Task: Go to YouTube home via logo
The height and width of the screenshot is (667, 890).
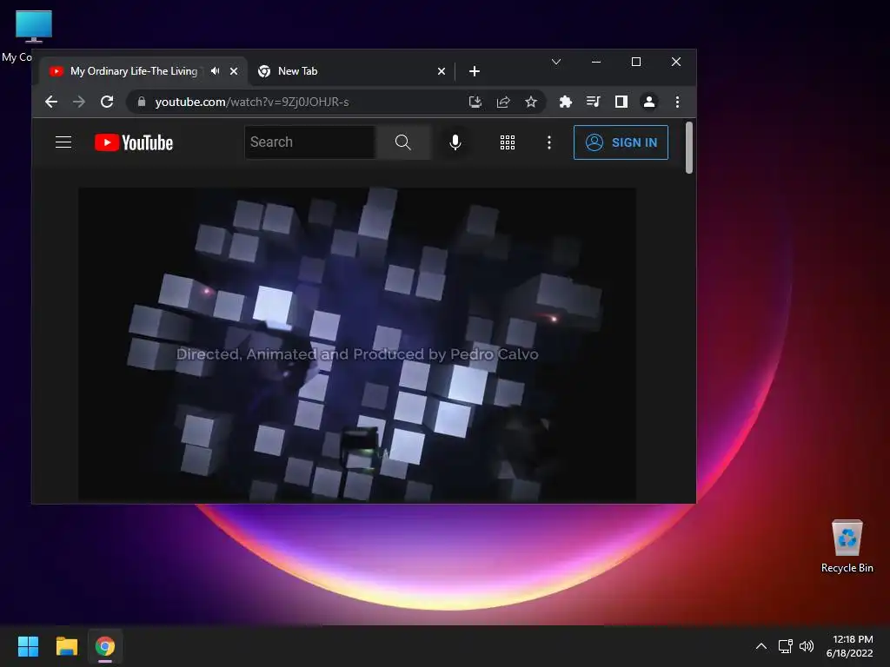Action: pyautogui.click(x=134, y=142)
